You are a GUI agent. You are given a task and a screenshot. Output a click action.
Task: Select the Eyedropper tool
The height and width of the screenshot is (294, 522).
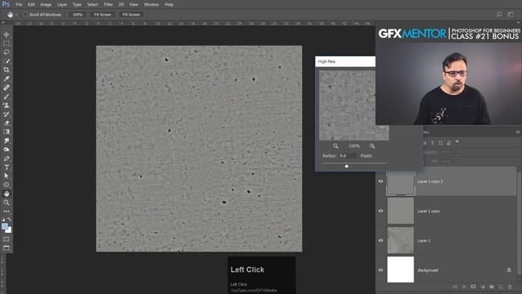(x=7, y=78)
